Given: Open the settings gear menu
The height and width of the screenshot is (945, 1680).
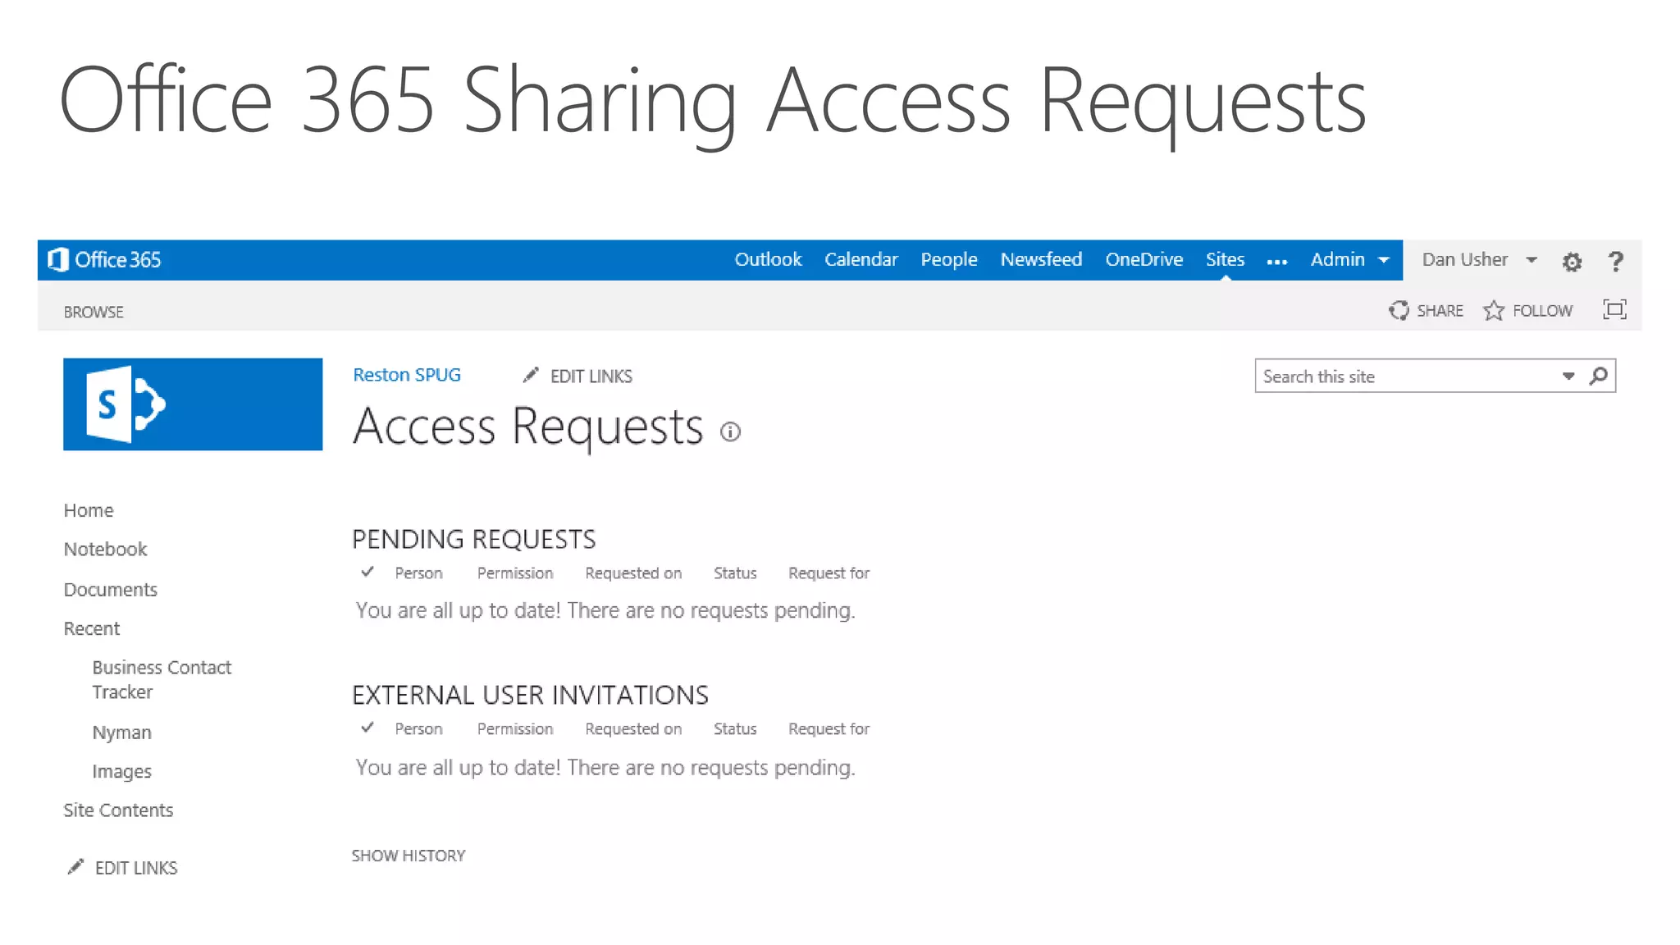Looking at the screenshot, I should [1571, 262].
